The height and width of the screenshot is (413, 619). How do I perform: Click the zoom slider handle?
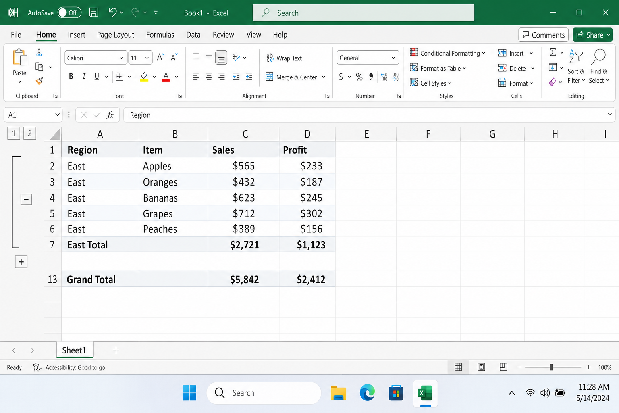click(551, 367)
